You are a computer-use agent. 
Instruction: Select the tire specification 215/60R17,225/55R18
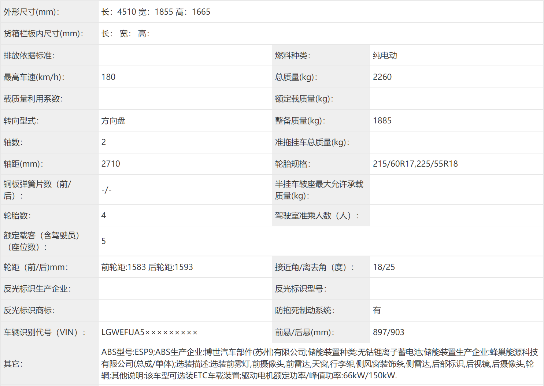pos(415,164)
